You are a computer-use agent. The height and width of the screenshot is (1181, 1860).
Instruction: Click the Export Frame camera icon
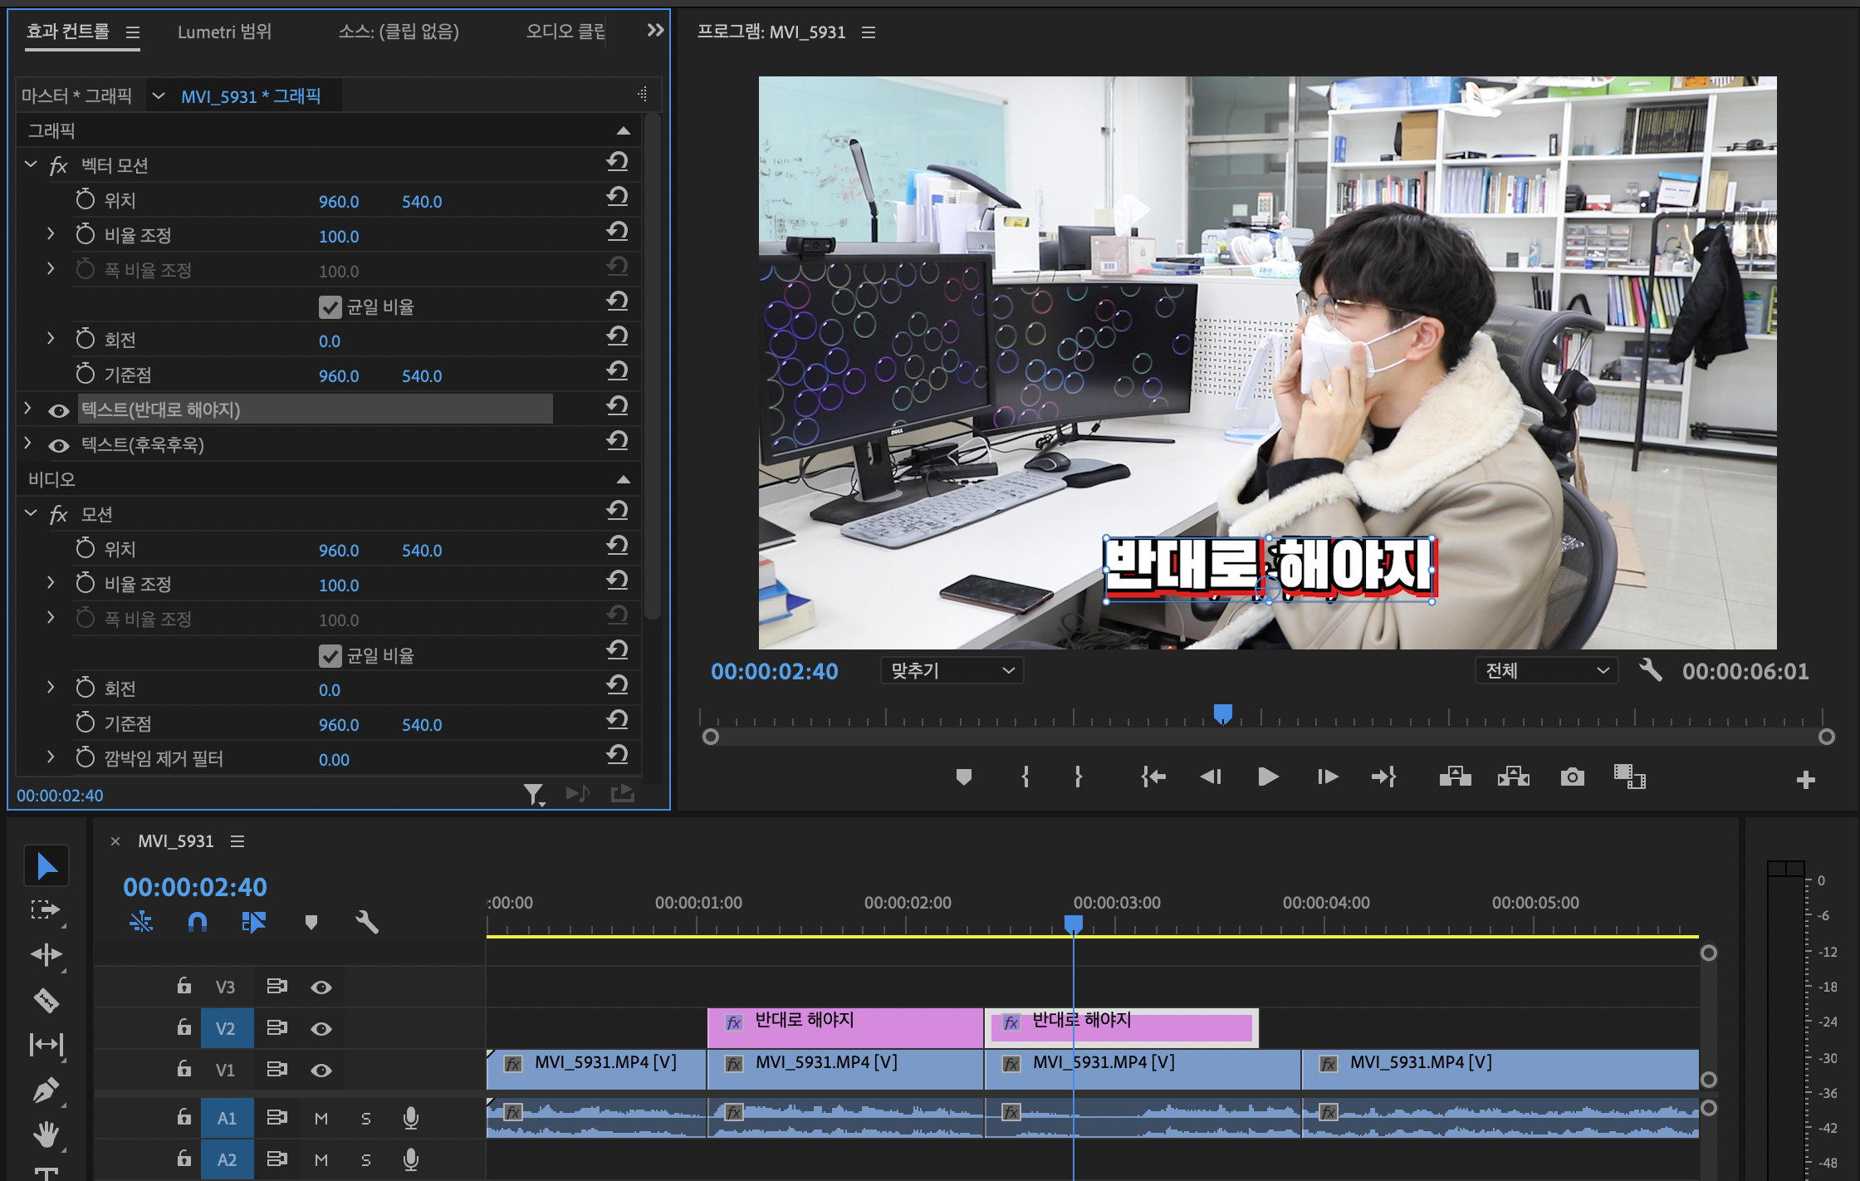(x=1572, y=777)
